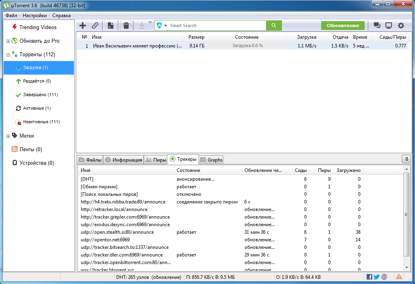This screenshot has height=284, width=415.
Task: Click the globe icon in status bar
Action: coord(384,277)
